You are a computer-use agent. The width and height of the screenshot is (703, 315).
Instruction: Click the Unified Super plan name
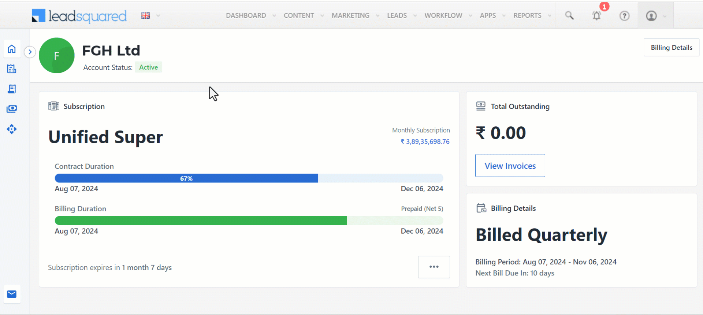coord(105,137)
